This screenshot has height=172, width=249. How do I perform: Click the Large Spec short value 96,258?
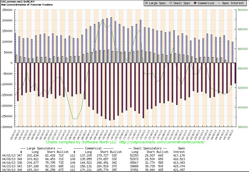coord(50,170)
